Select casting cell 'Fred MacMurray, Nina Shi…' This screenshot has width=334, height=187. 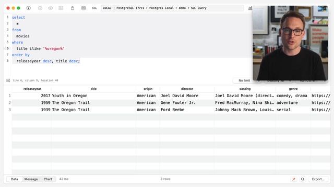pyautogui.click(x=245, y=103)
